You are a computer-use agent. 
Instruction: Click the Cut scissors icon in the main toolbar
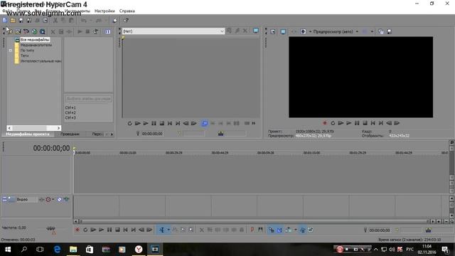[55, 21]
